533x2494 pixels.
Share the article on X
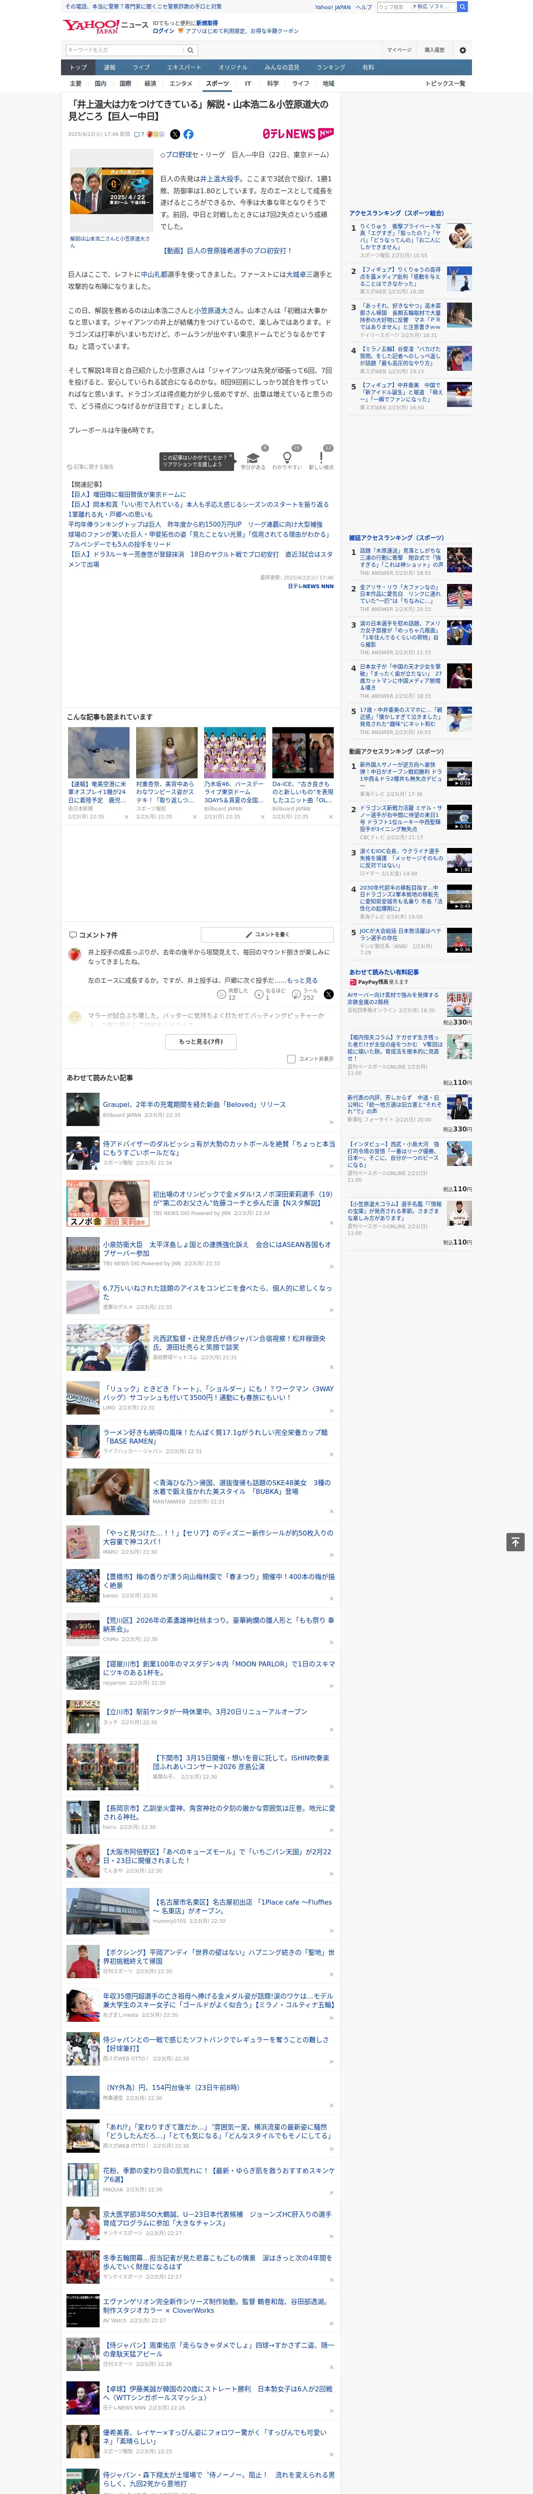(x=175, y=135)
